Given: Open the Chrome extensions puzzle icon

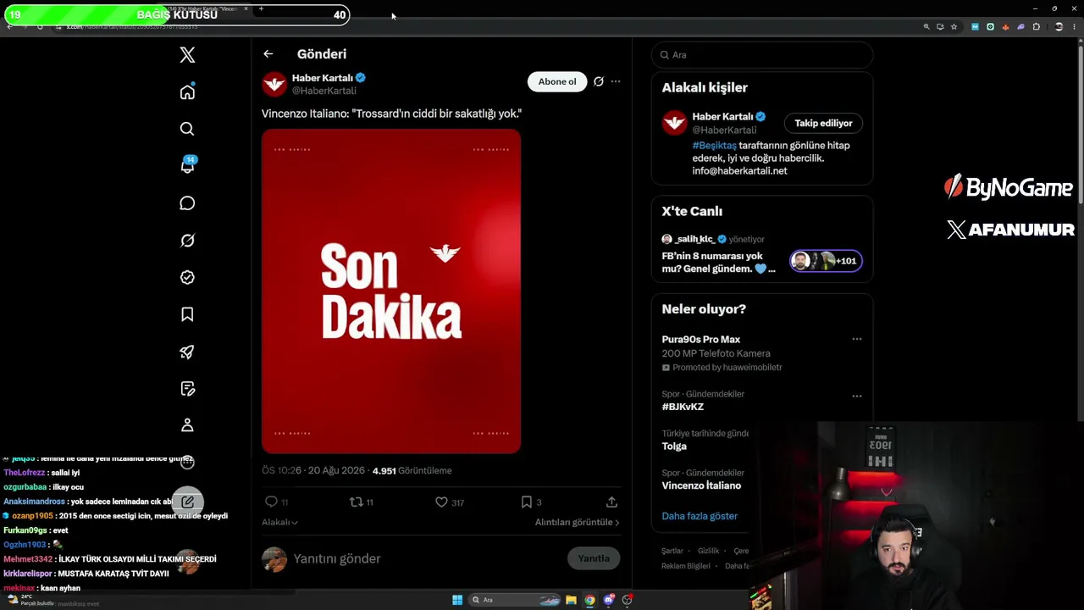Looking at the screenshot, I should [1037, 26].
